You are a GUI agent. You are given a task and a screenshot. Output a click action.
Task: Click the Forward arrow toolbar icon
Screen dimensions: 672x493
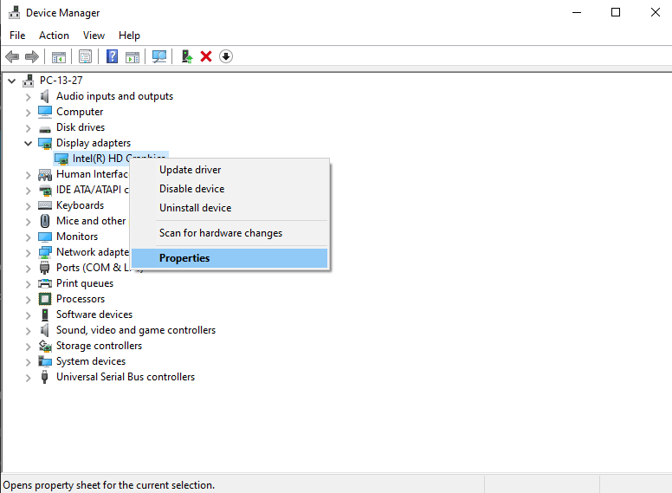tap(32, 56)
